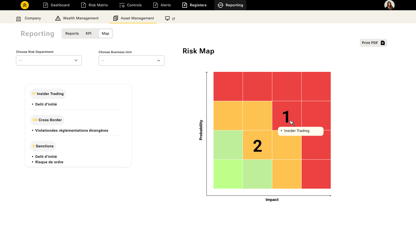Click the Wealth Management warning triangle icon
416x231 pixels.
point(58,18)
